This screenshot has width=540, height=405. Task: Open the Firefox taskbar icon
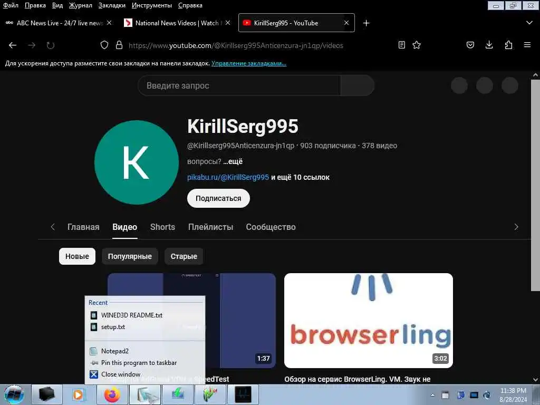coord(112,394)
